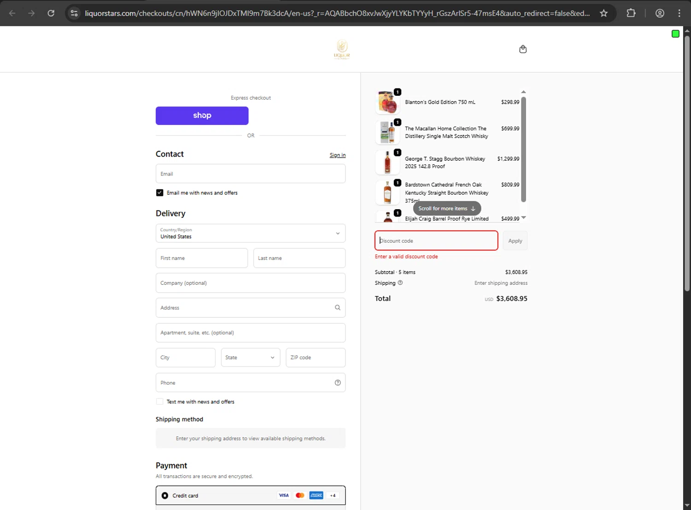Enable Text me with news and offers
The image size is (691, 510).
159,402
